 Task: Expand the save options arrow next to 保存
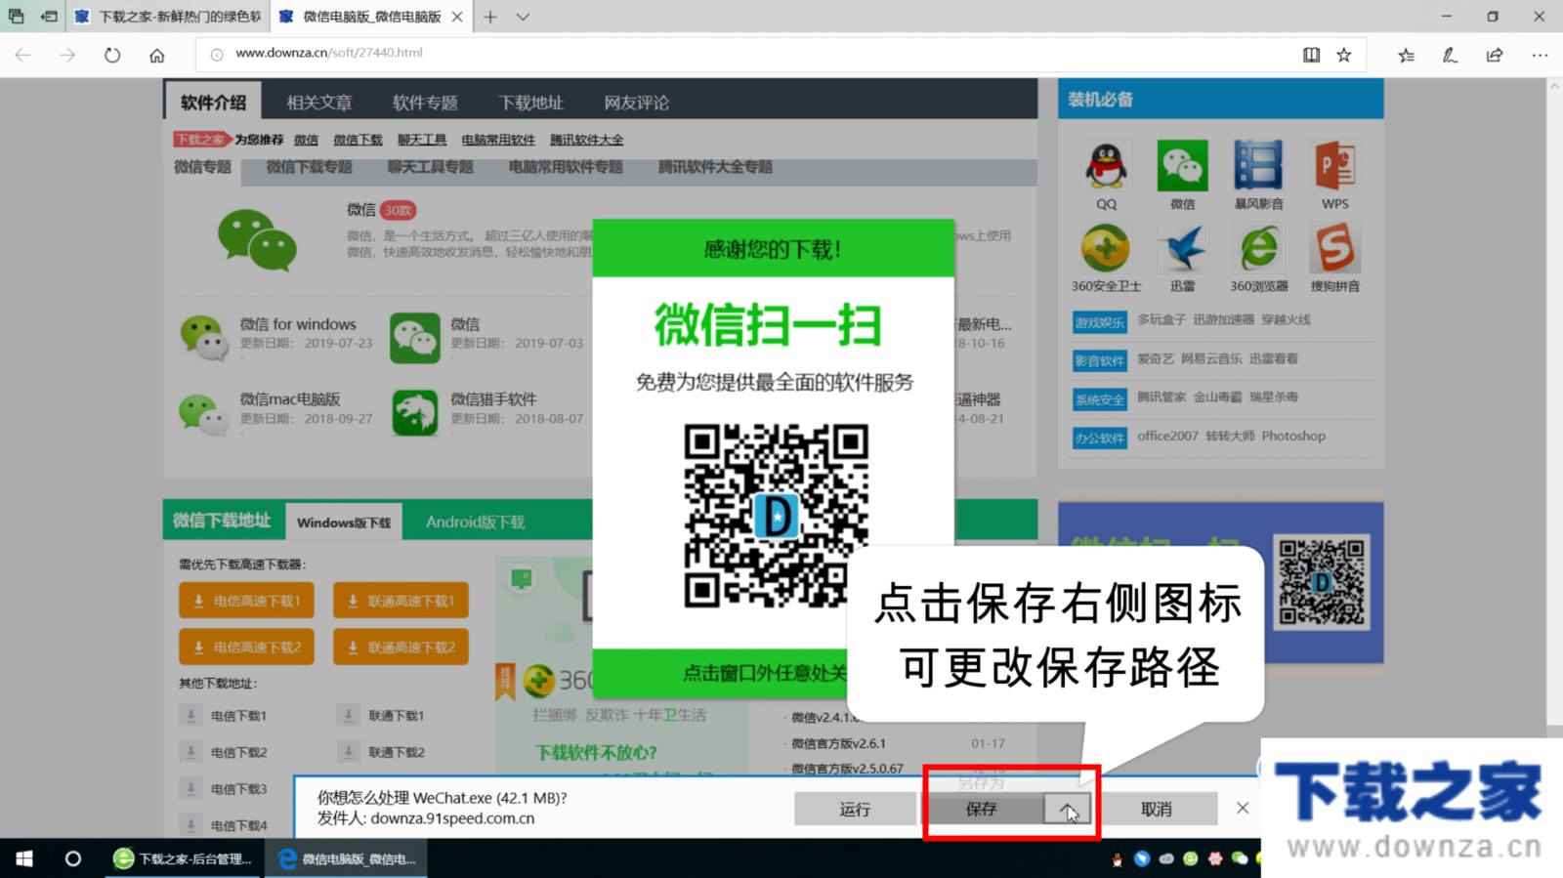coord(1069,809)
